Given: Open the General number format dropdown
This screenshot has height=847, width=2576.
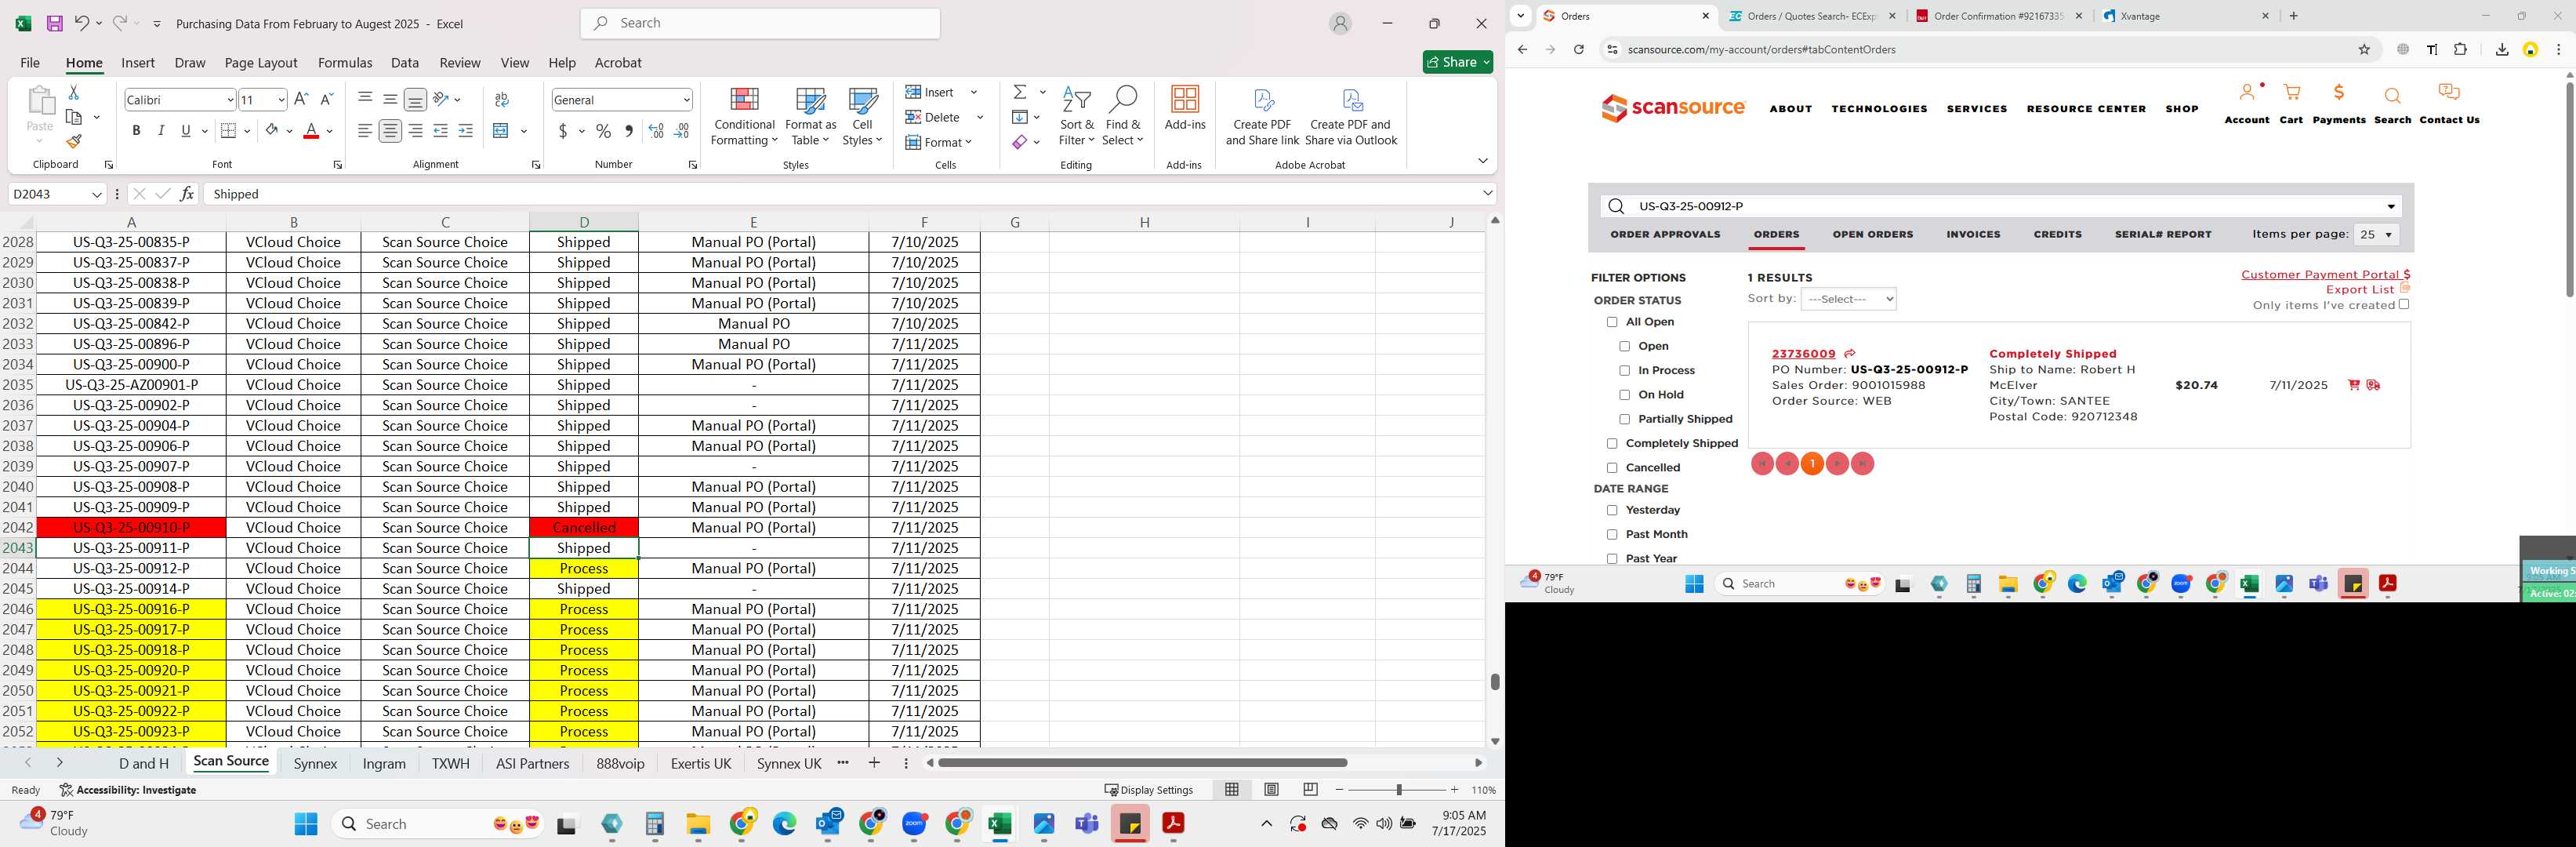Looking at the screenshot, I should (686, 99).
